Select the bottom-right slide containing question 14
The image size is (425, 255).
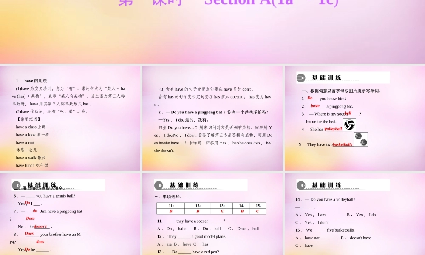click(x=355, y=214)
